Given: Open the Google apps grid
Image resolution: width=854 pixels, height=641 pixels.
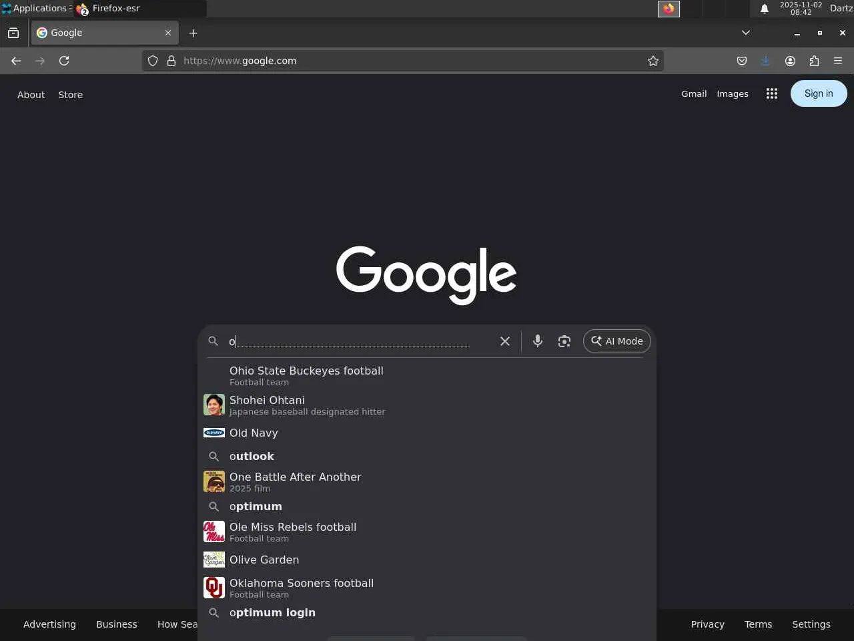Looking at the screenshot, I should pos(772,93).
